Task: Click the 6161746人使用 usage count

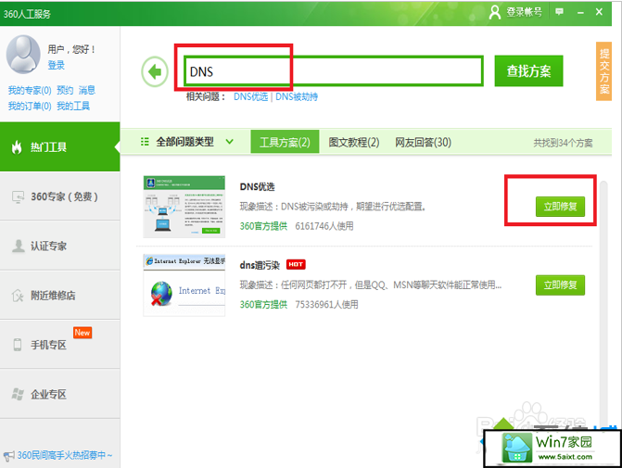Action: tap(324, 226)
